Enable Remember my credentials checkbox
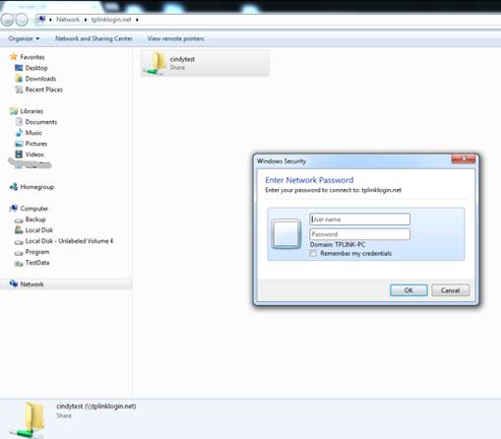The height and width of the screenshot is (439, 501). coord(313,253)
